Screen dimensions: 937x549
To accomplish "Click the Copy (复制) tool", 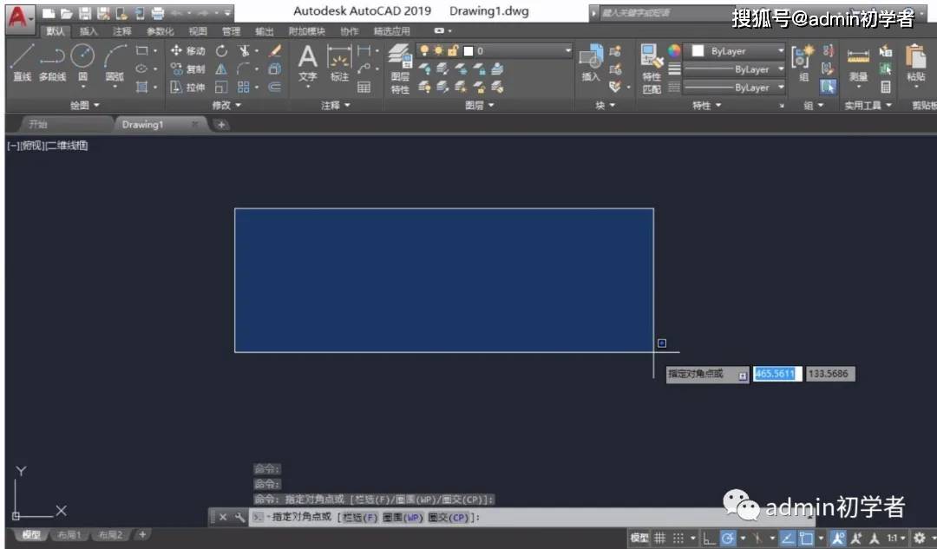I will click(187, 69).
